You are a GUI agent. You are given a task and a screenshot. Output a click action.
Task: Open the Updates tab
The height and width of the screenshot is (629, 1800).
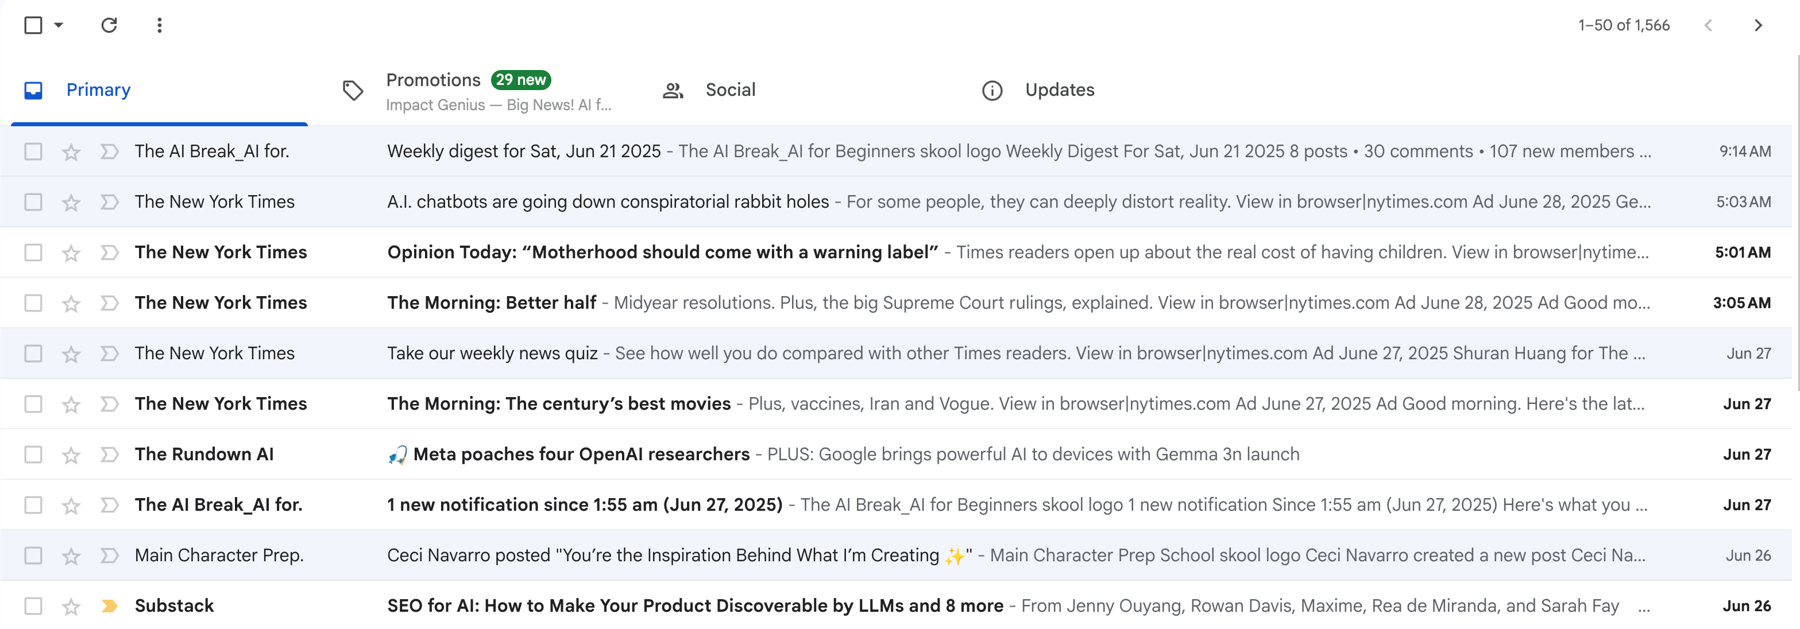[1059, 90]
